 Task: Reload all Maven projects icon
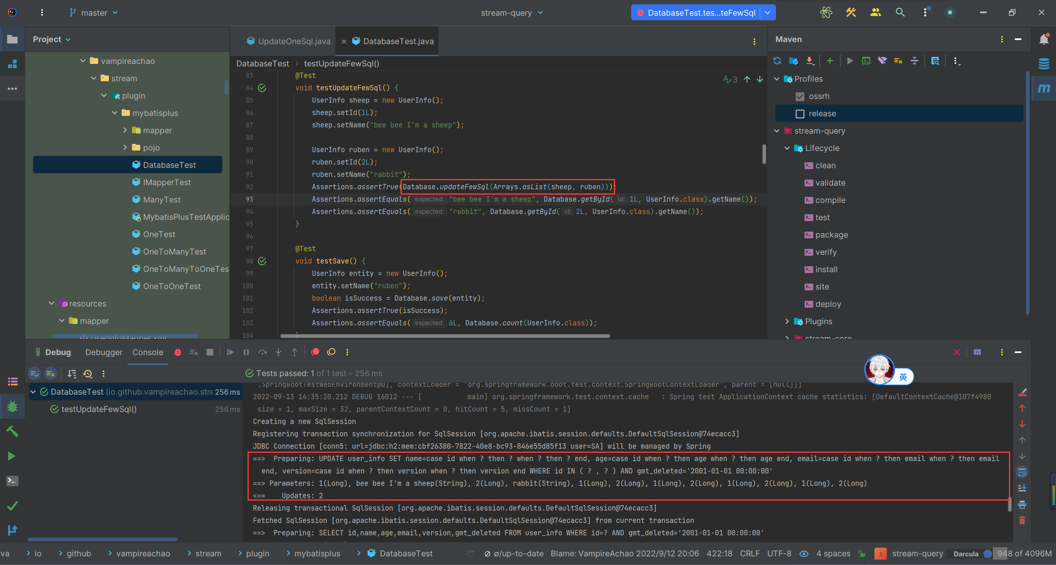pyautogui.click(x=777, y=61)
